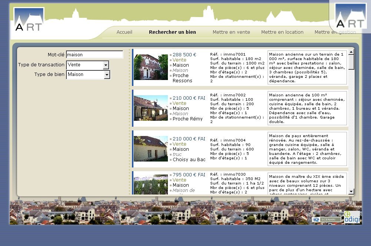Open photo of the Proche Rémy house
Screen dimensions: 371x246
151,108
